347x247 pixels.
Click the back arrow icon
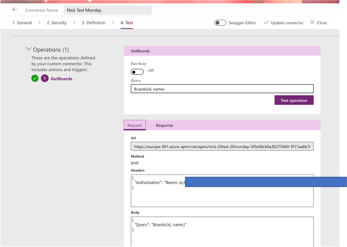(x=15, y=9)
